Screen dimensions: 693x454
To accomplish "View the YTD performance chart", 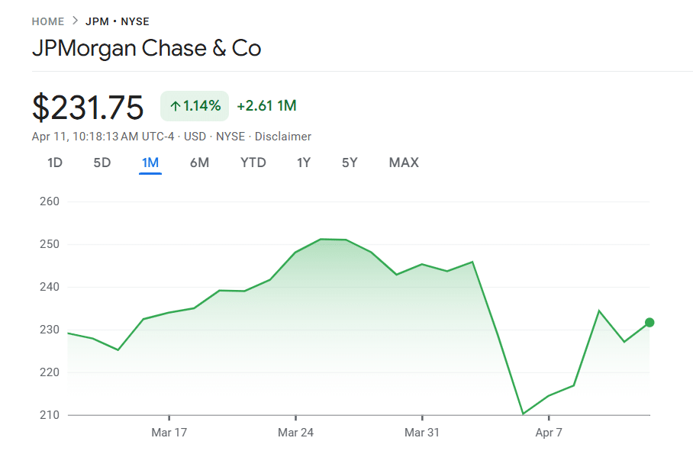I will 253,163.
